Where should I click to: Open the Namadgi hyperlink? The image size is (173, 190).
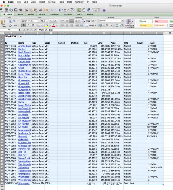tap(23, 137)
